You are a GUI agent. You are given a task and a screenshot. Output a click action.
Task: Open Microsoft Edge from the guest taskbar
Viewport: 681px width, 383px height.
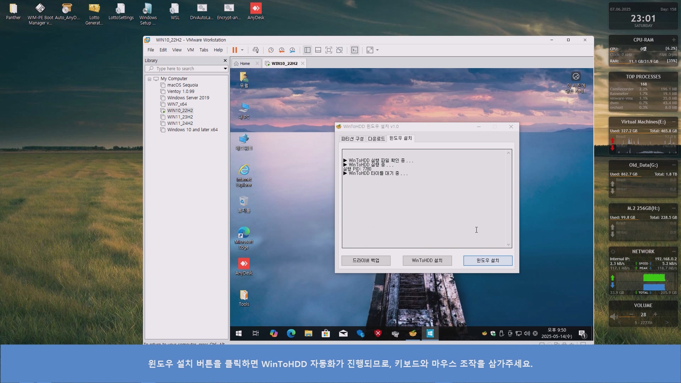[291, 334]
